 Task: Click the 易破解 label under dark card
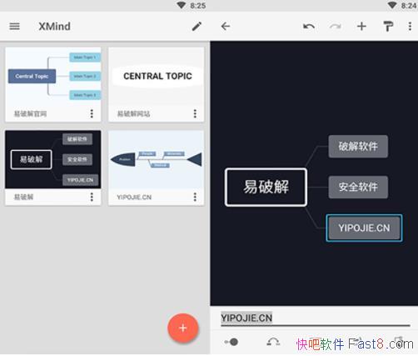(x=23, y=197)
